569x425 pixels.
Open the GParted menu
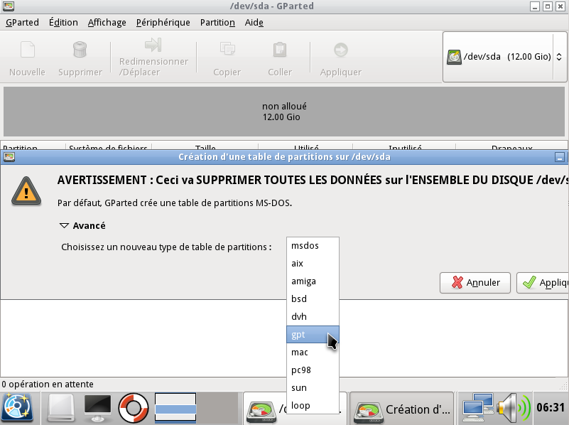tap(22, 23)
